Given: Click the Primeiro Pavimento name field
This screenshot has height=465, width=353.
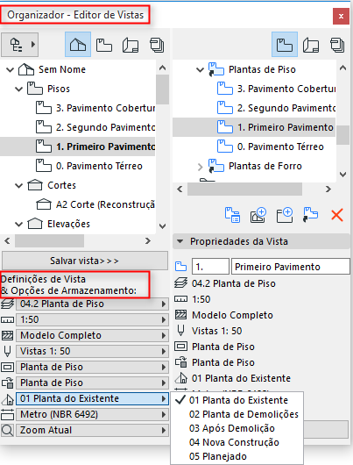Looking at the screenshot, I should [x=291, y=267].
